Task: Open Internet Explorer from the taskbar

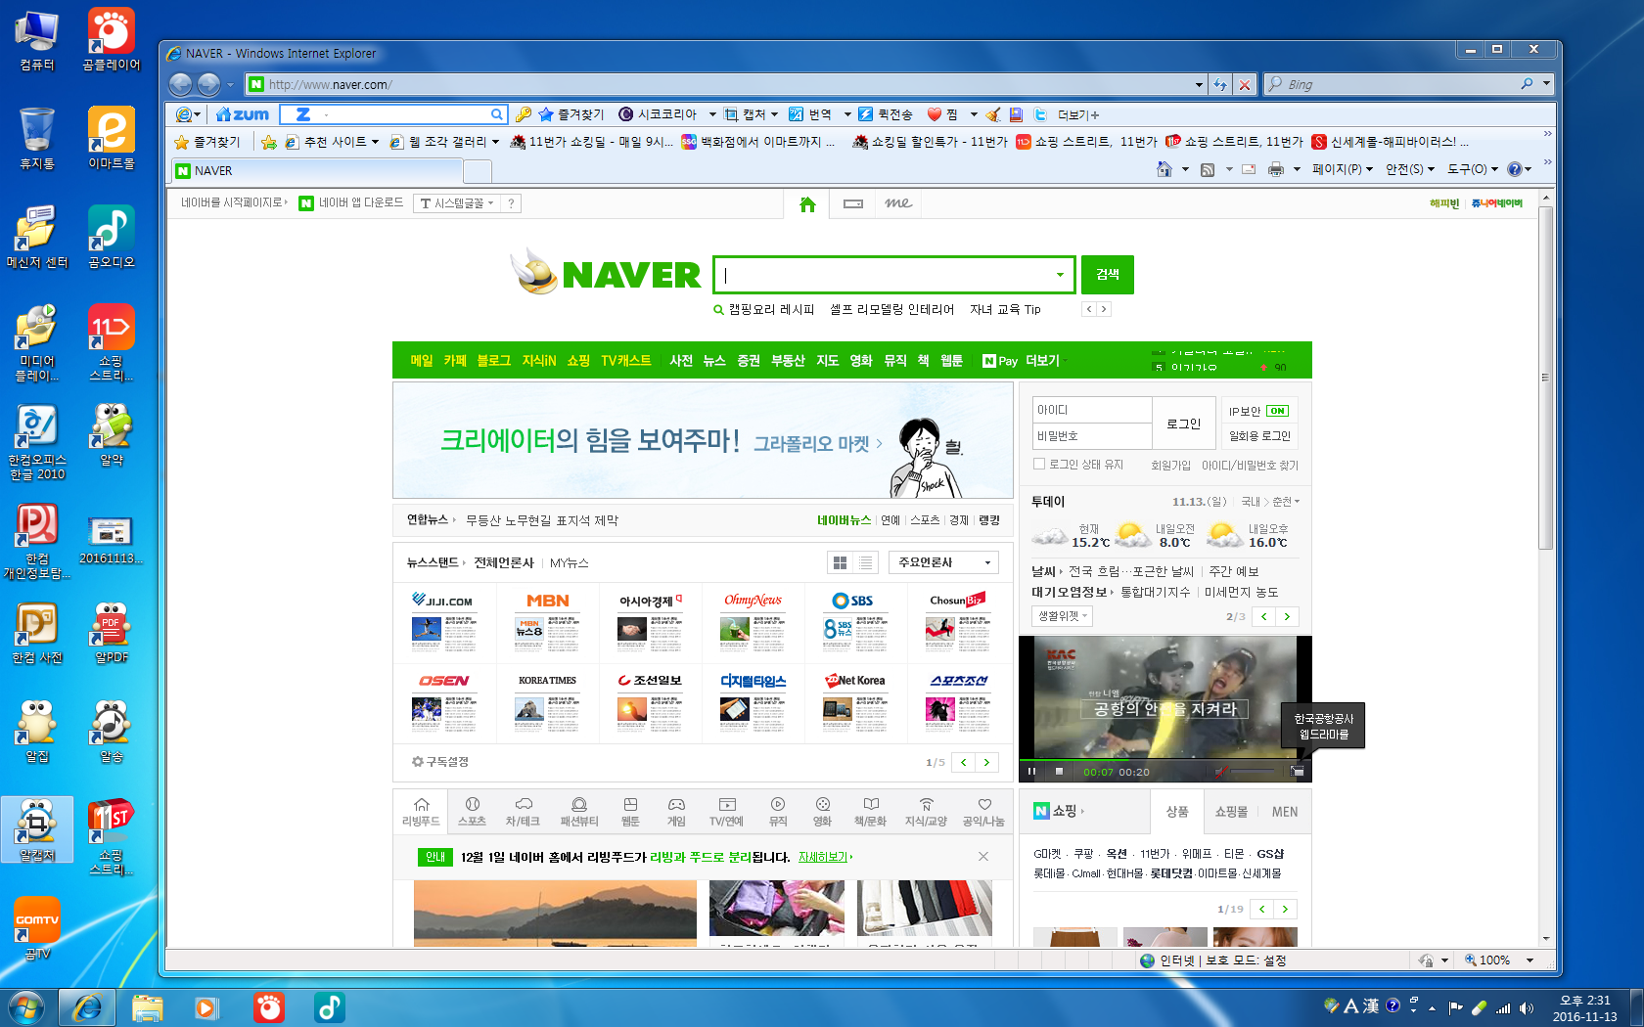Action: tap(87, 1006)
